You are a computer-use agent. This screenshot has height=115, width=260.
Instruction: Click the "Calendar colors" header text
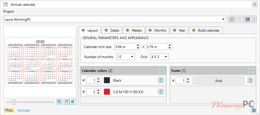coord(94,71)
